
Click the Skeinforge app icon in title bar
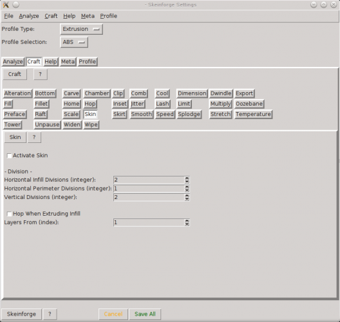click(6, 5)
